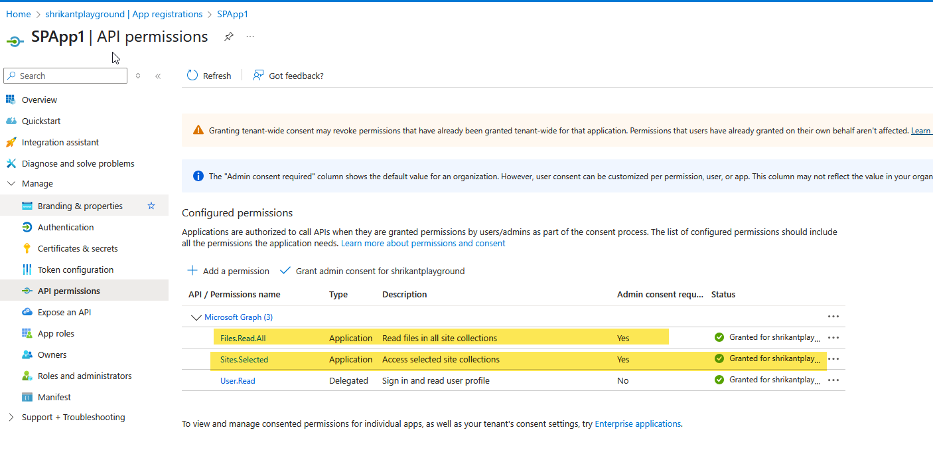This screenshot has width=933, height=462.
Task: Click the Refresh circular arrow icon
Action: 192,76
